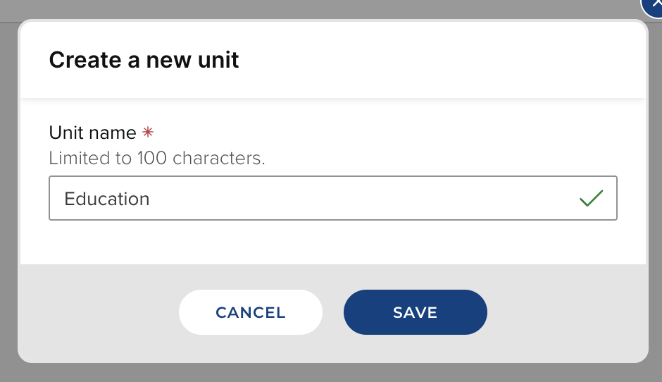The height and width of the screenshot is (382, 662).
Task: Click the green checkmark validation icon
Action: click(591, 199)
